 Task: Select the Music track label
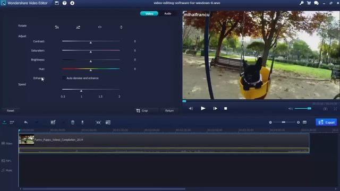(x=7, y=170)
